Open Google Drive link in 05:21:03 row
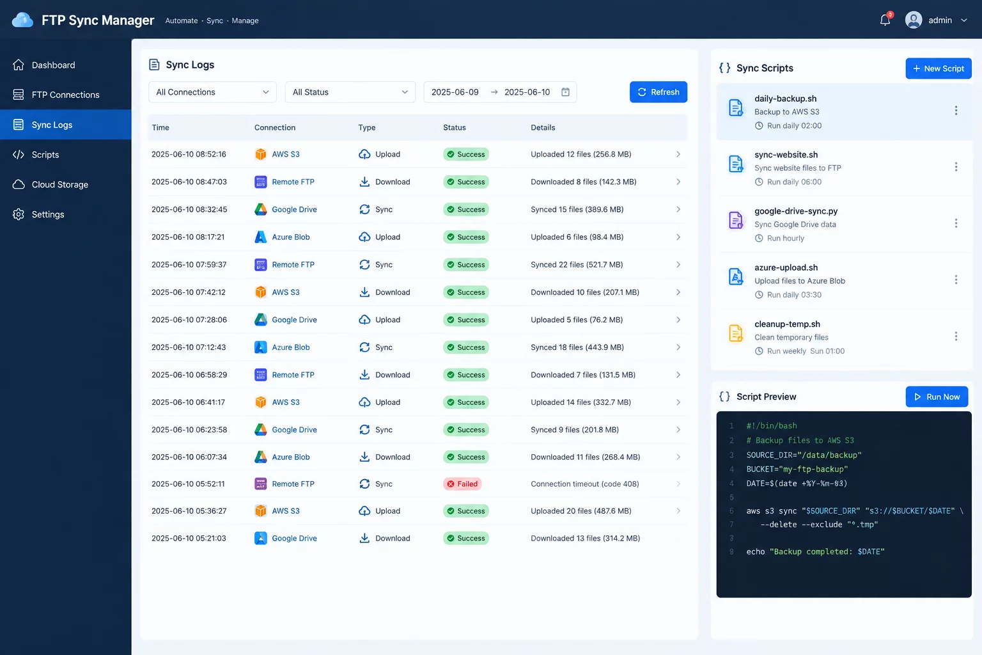This screenshot has width=982, height=655. [294, 538]
